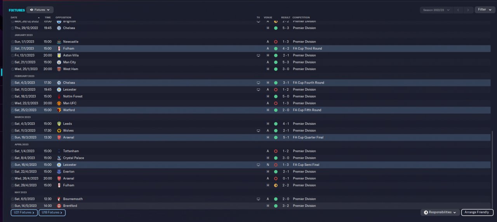Click the Arrange Friendly button
Viewport: 497px width, 222px height.
click(x=477, y=212)
